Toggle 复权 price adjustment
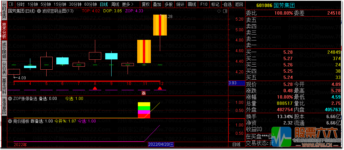The image size is (344, 150). pyautogui.click(x=146, y=4)
